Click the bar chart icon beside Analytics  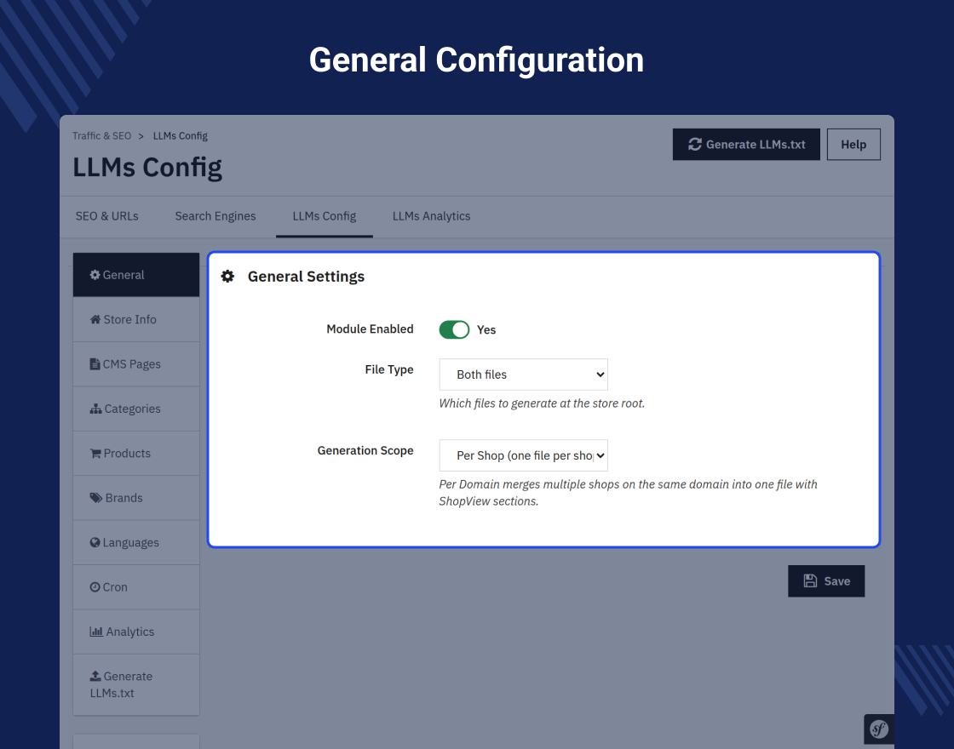click(x=96, y=632)
